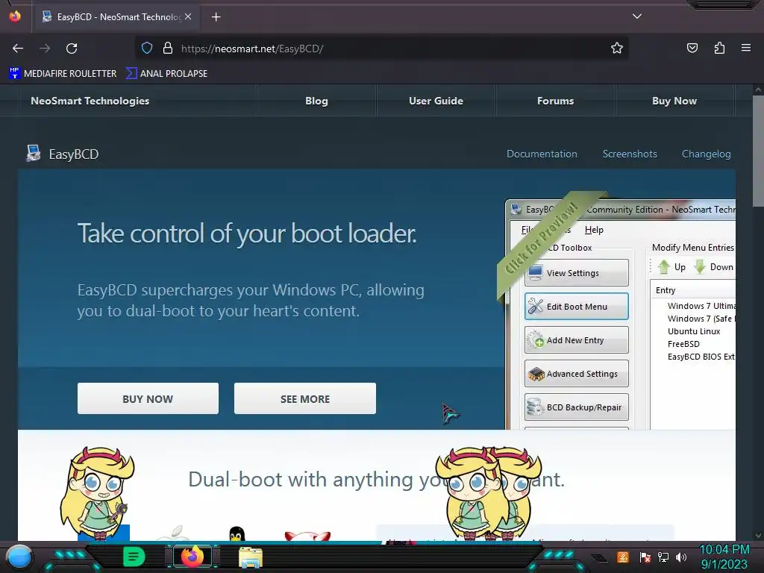The width and height of the screenshot is (764, 573).
Task: Click Help menu in EasyBCD preview
Action: (x=594, y=230)
